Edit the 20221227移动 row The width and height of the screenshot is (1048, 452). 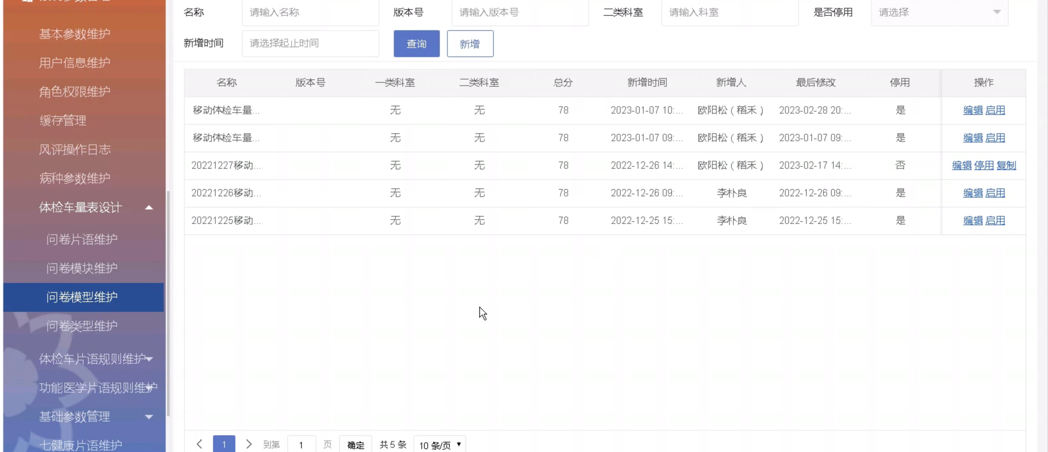[962, 165]
